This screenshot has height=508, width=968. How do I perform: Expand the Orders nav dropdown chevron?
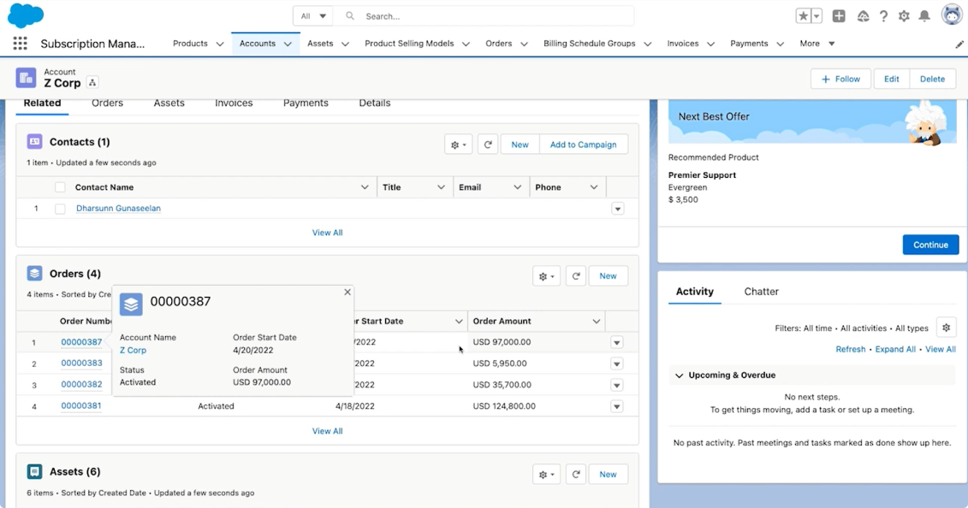click(x=524, y=44)
